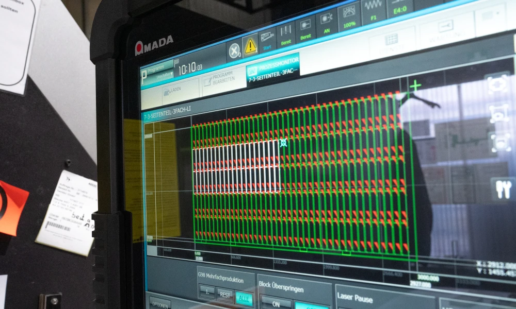Select REST under G98 Mehrfachproduktion
The image size is (516, 309).
pos(225,295)
